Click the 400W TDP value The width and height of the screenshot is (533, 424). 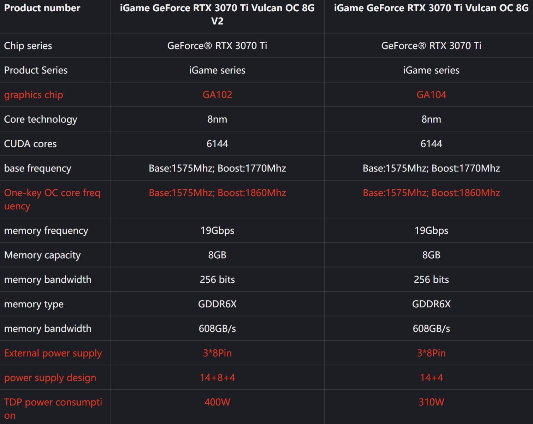[x=217, y=402]
